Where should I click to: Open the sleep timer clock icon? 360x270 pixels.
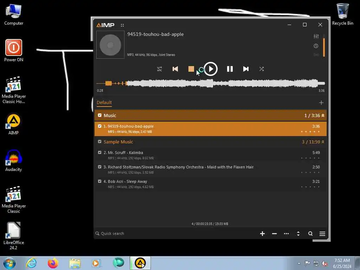tap(316, 46)
